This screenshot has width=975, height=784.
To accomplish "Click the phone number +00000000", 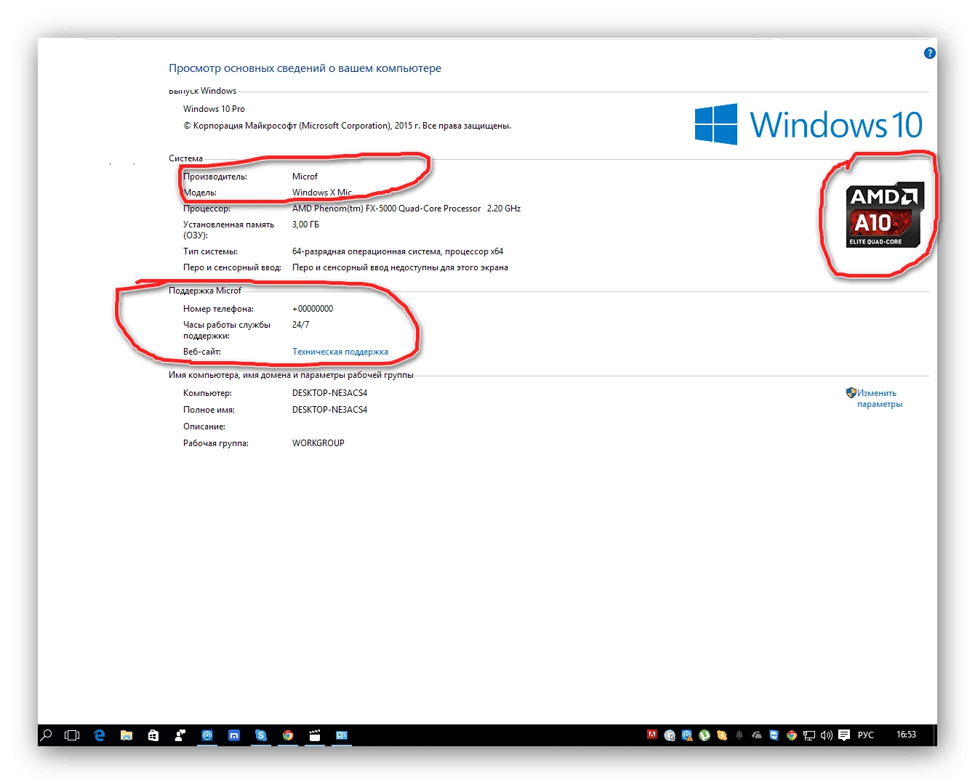I will pos(313,309).
